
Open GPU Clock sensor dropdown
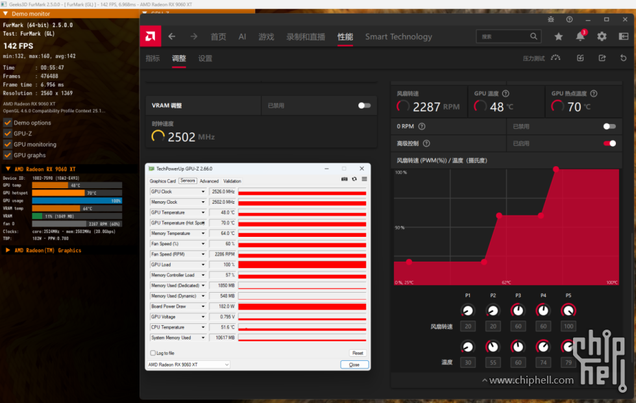[x=203, y=192]
